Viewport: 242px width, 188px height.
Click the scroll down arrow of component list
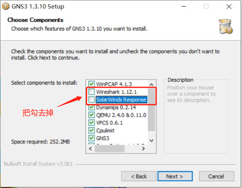[x=151, y=140]
